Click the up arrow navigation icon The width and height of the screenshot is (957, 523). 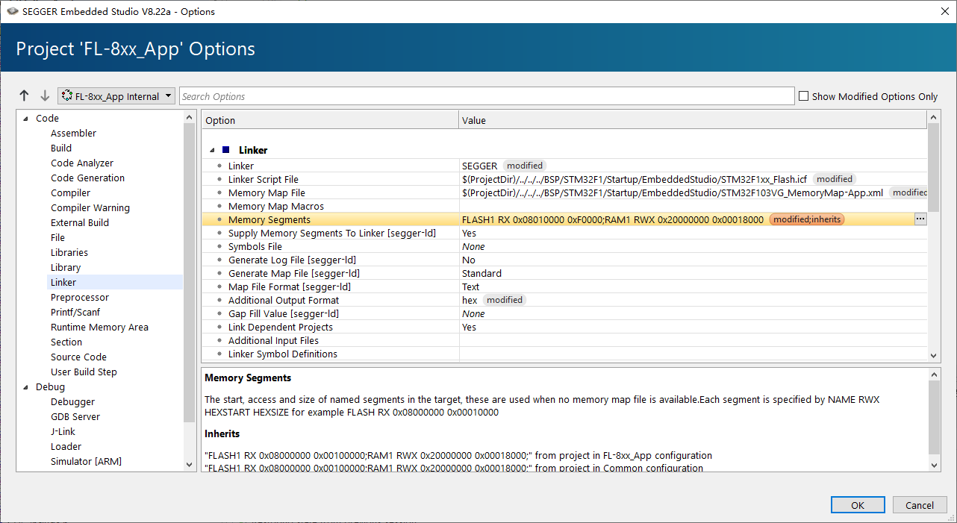coord(25,96)
